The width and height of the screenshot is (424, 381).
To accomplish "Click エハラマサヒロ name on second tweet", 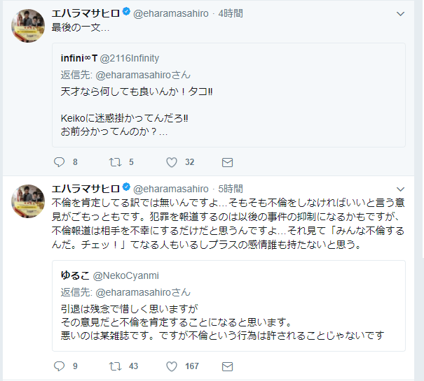I will pos(86,189).
